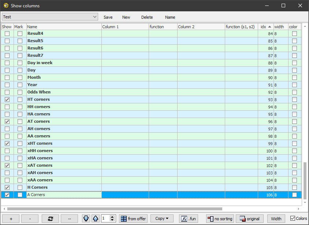Screen dimensions: 309x225
Task: Click Delete in the top toolbar
Action: click(147, 17)
